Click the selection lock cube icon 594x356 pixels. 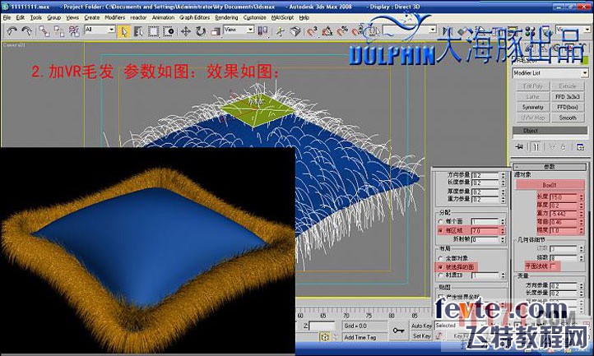coord(325,336)
